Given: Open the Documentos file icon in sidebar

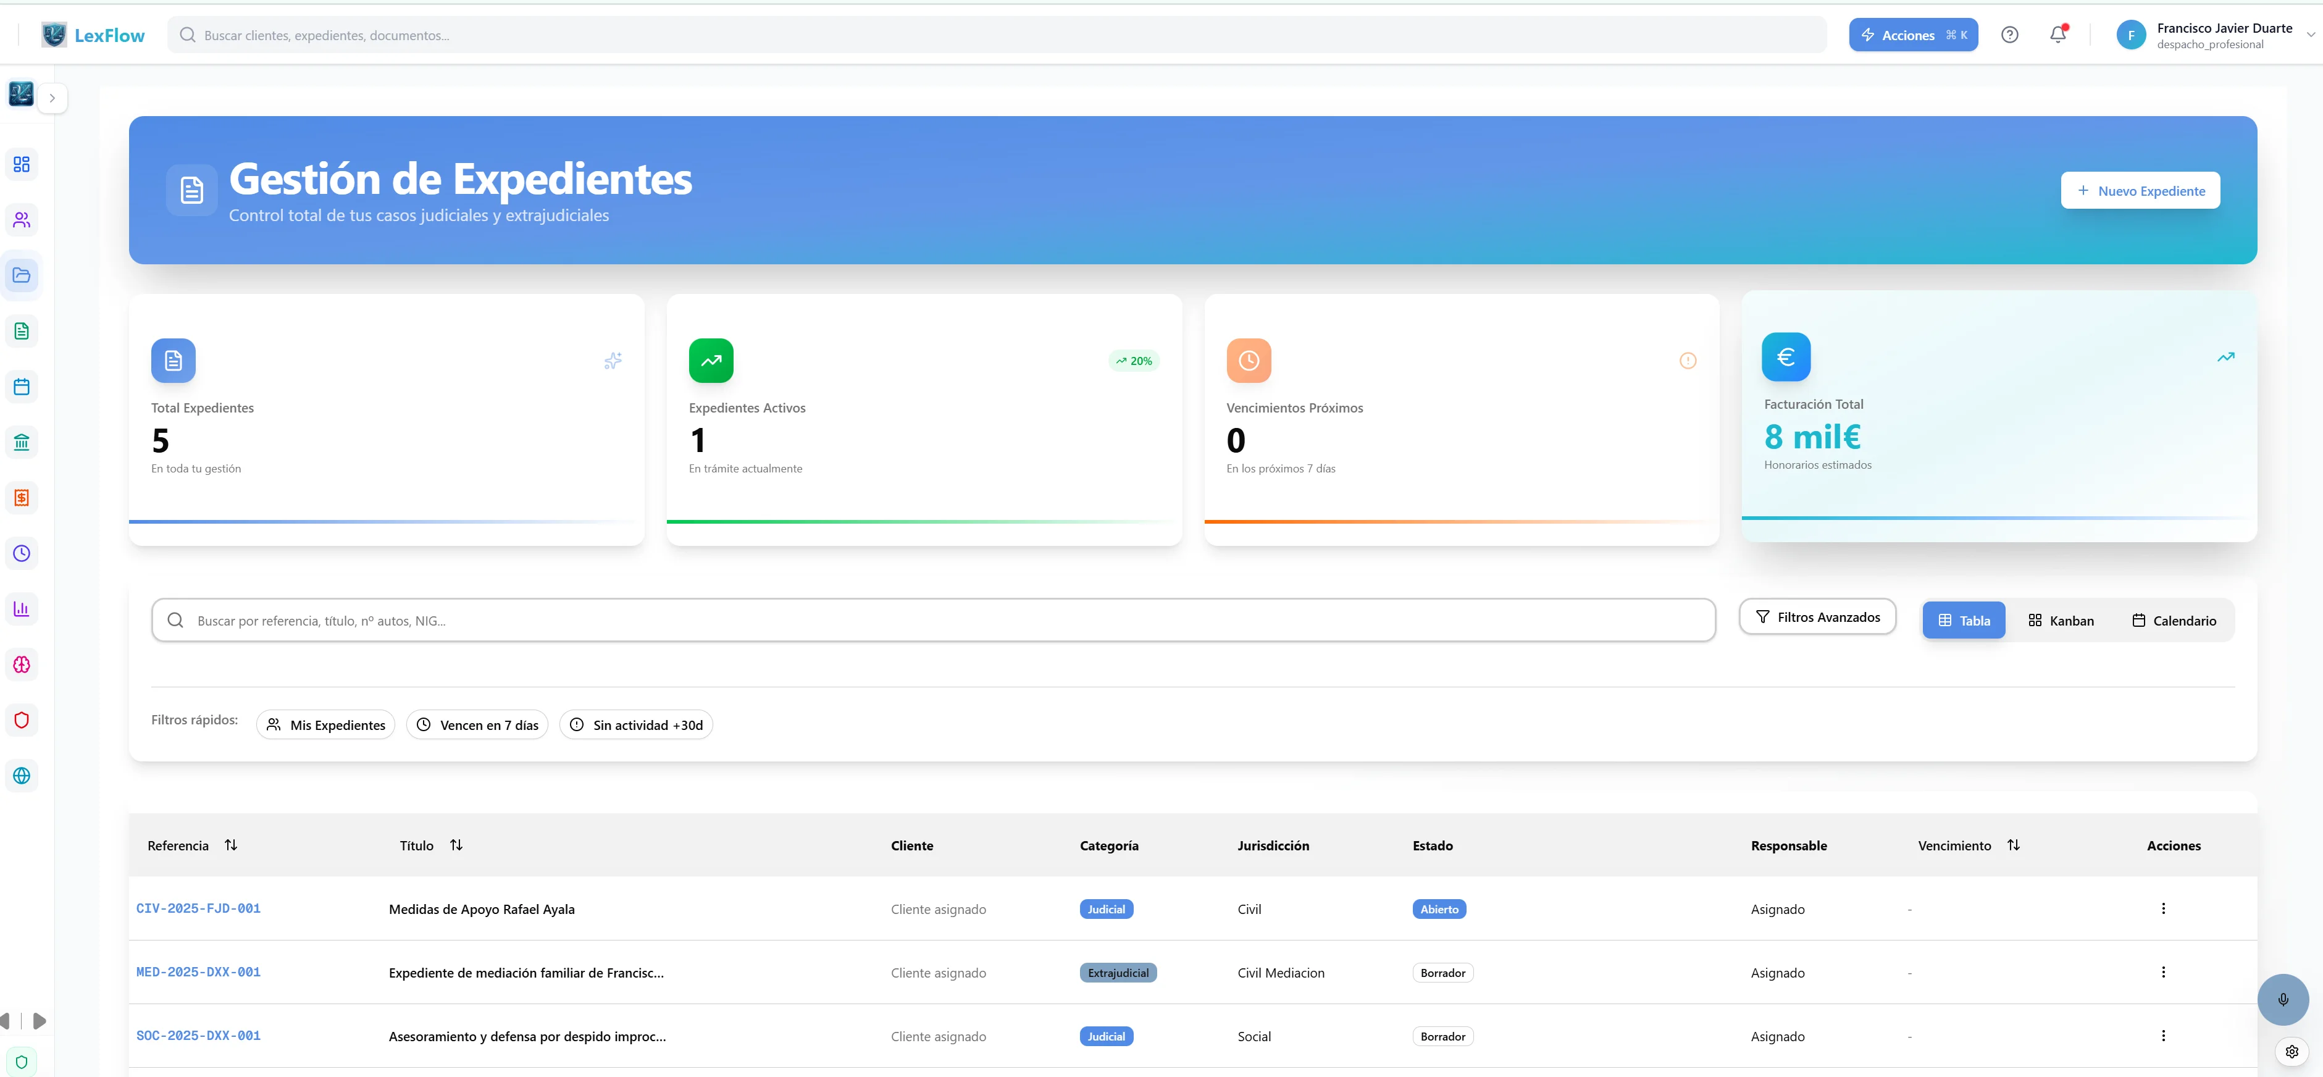Looking at the screenshot, I should pyautogui.click(x=22, y=330).
